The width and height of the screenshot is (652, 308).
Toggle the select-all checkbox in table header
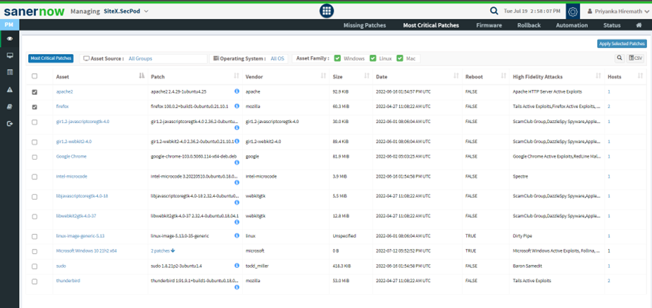[x=35, y=77]
